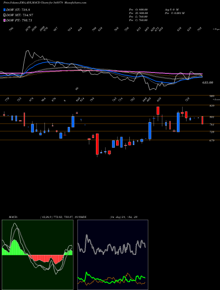
Task: Open the green MACD histogram panel
Action: click(37, 255)
